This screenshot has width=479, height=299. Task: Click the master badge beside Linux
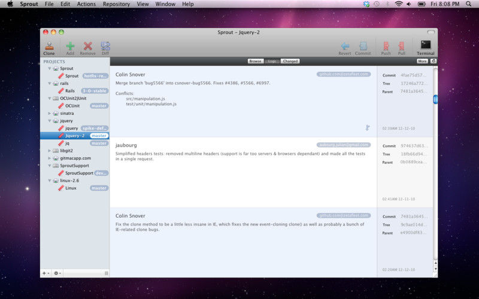point(99,188)
